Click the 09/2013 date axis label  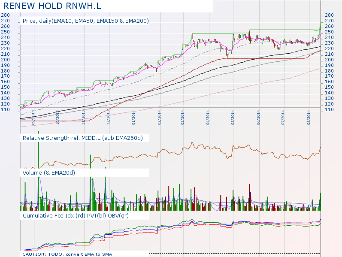point(33,118)
